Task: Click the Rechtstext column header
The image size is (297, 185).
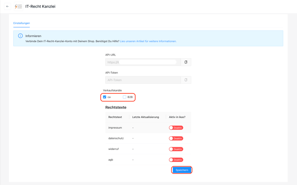Action: point(115,117)
